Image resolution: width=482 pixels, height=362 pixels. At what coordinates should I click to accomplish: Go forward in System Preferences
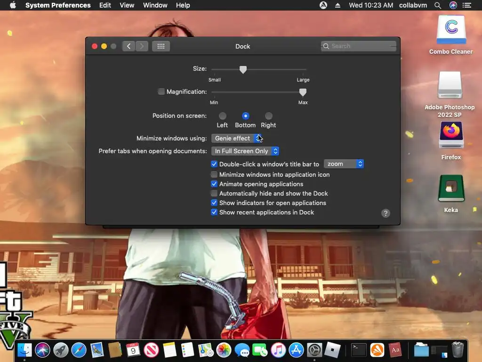pos(142,46)
